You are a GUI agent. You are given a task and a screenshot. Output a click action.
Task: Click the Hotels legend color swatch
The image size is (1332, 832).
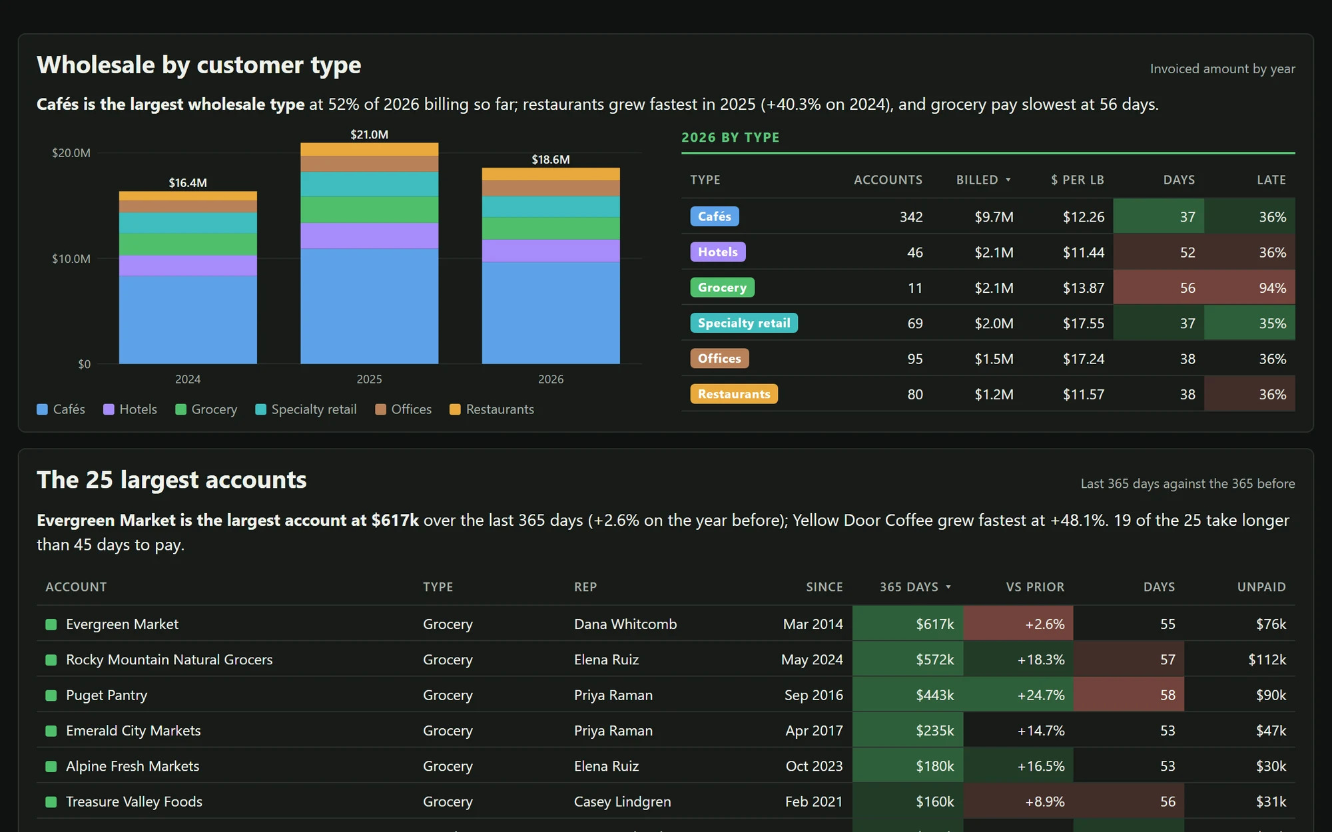coord(109,409)
